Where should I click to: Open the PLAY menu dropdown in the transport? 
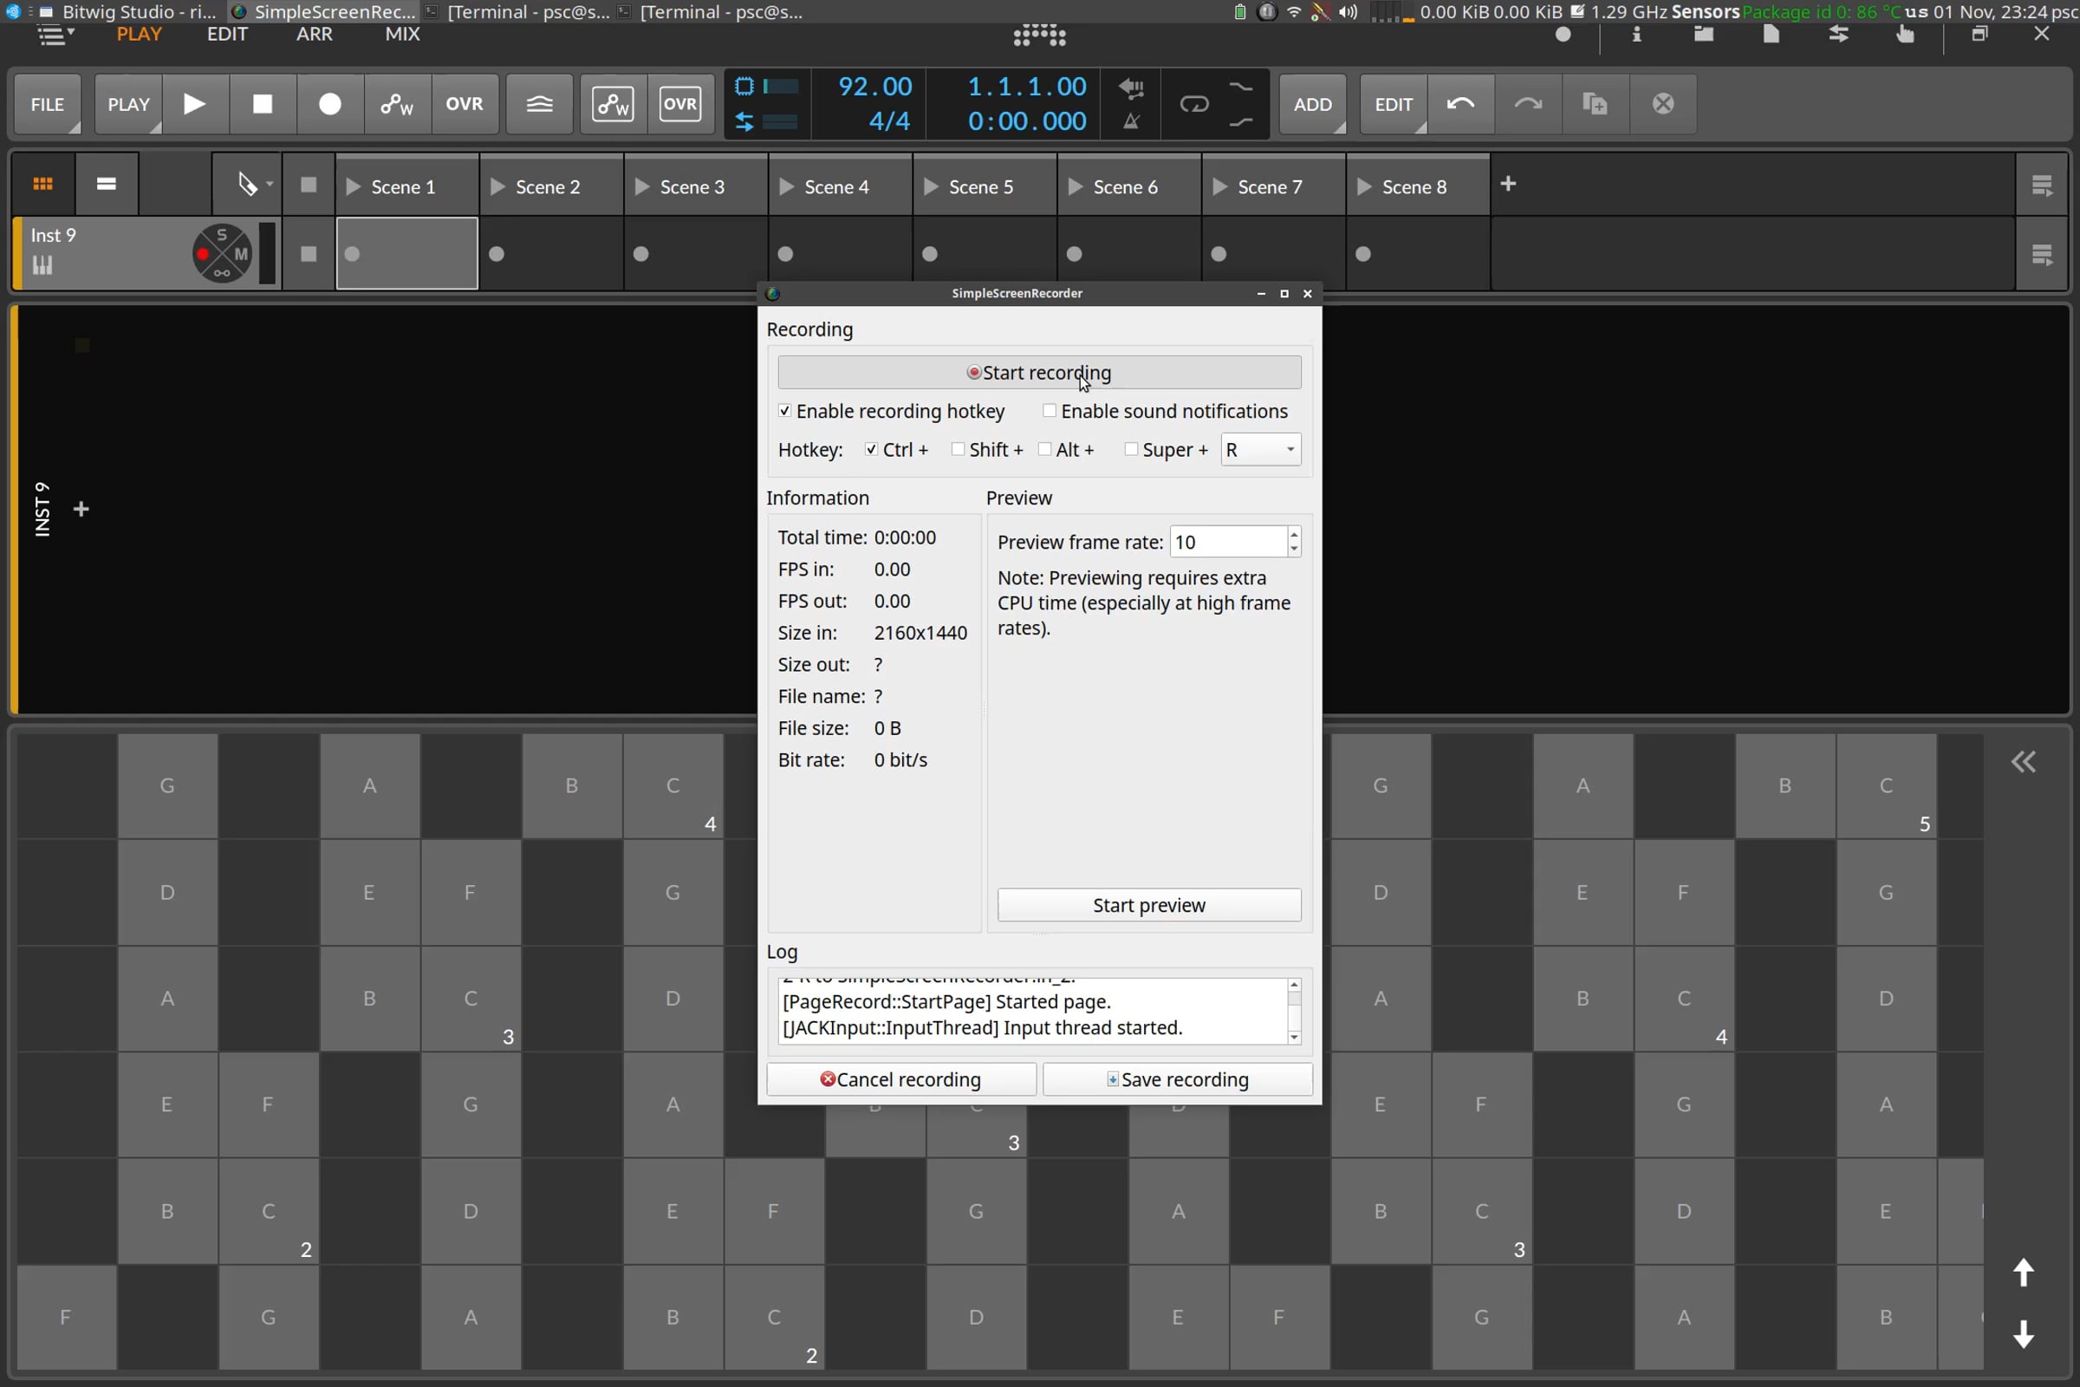coord(128,104)
